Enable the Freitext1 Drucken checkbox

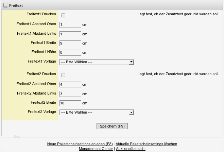click(x=63, y=15)
